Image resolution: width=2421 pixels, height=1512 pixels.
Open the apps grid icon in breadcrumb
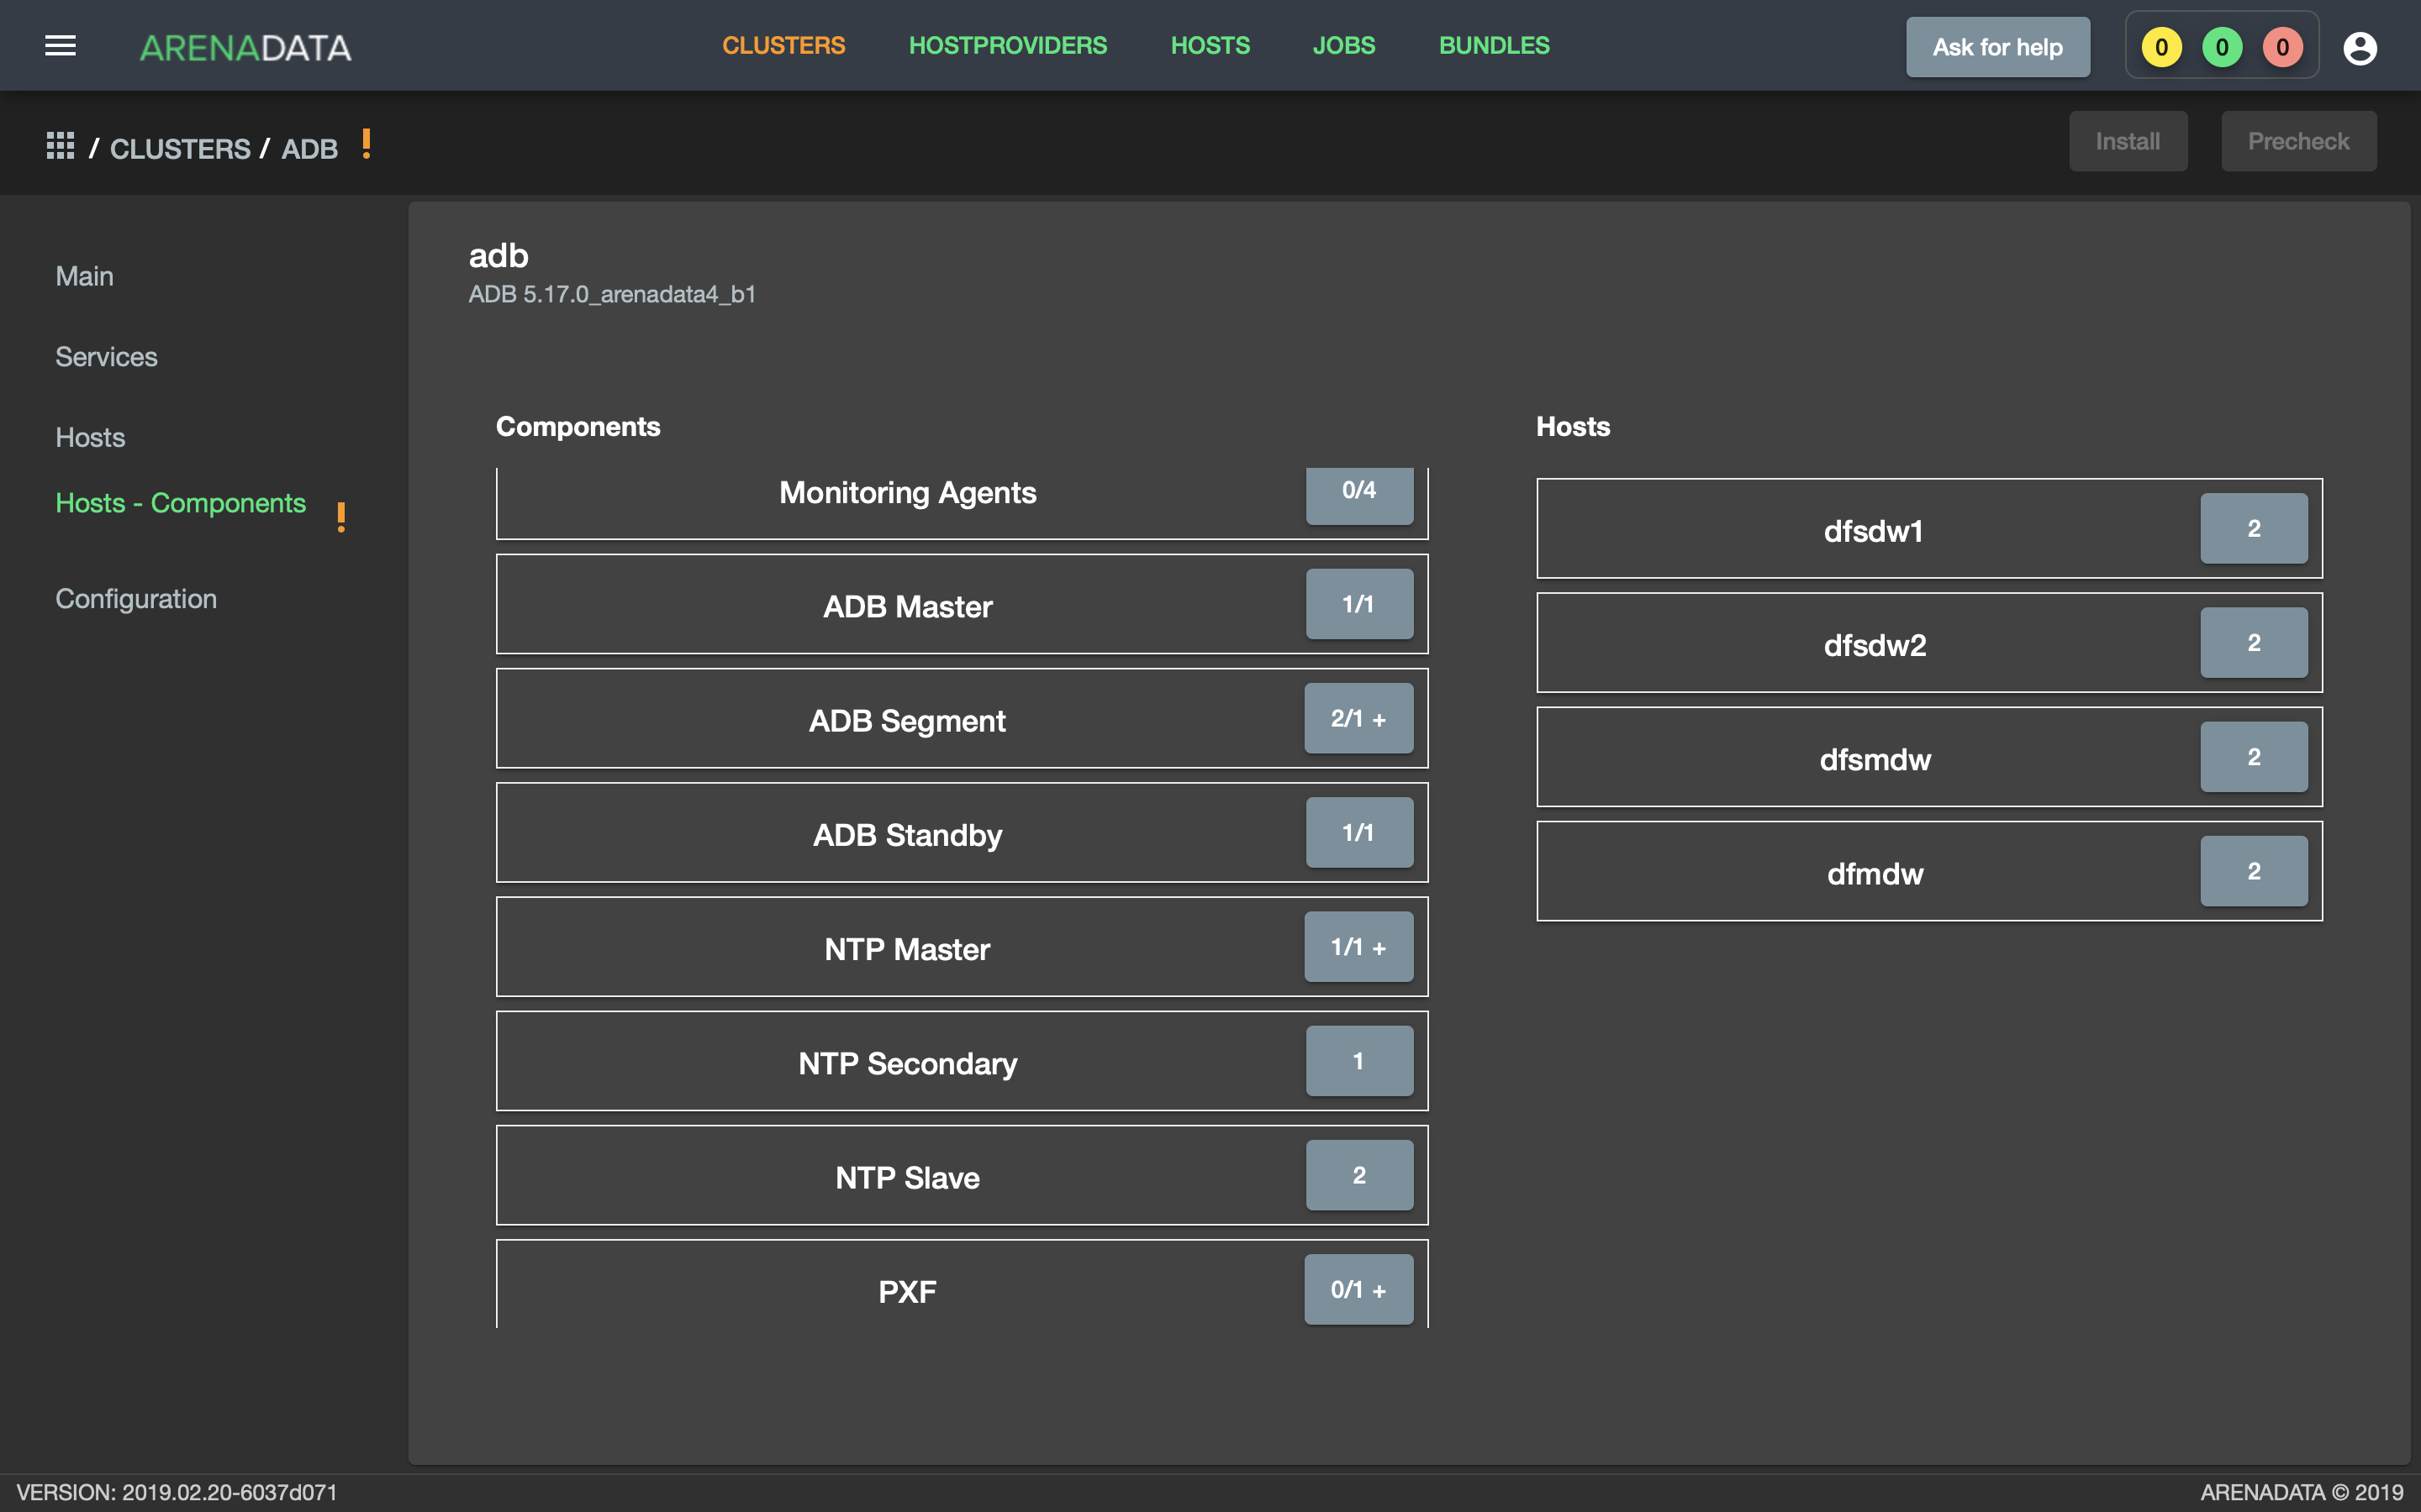click(60, 146)
